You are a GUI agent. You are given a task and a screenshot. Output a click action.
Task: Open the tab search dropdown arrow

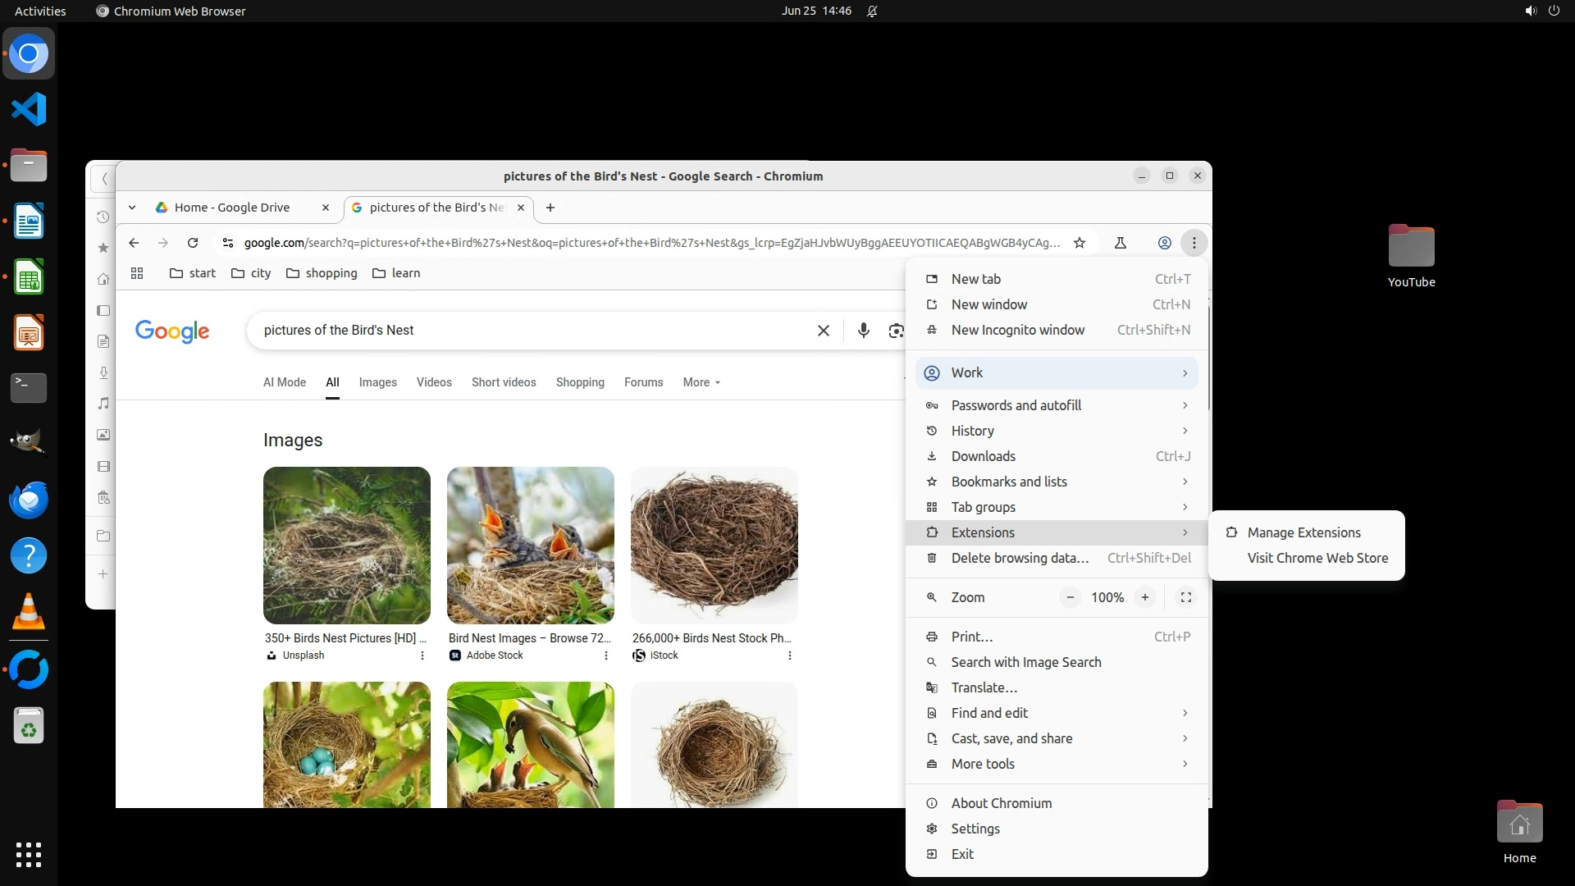[132, 208]
